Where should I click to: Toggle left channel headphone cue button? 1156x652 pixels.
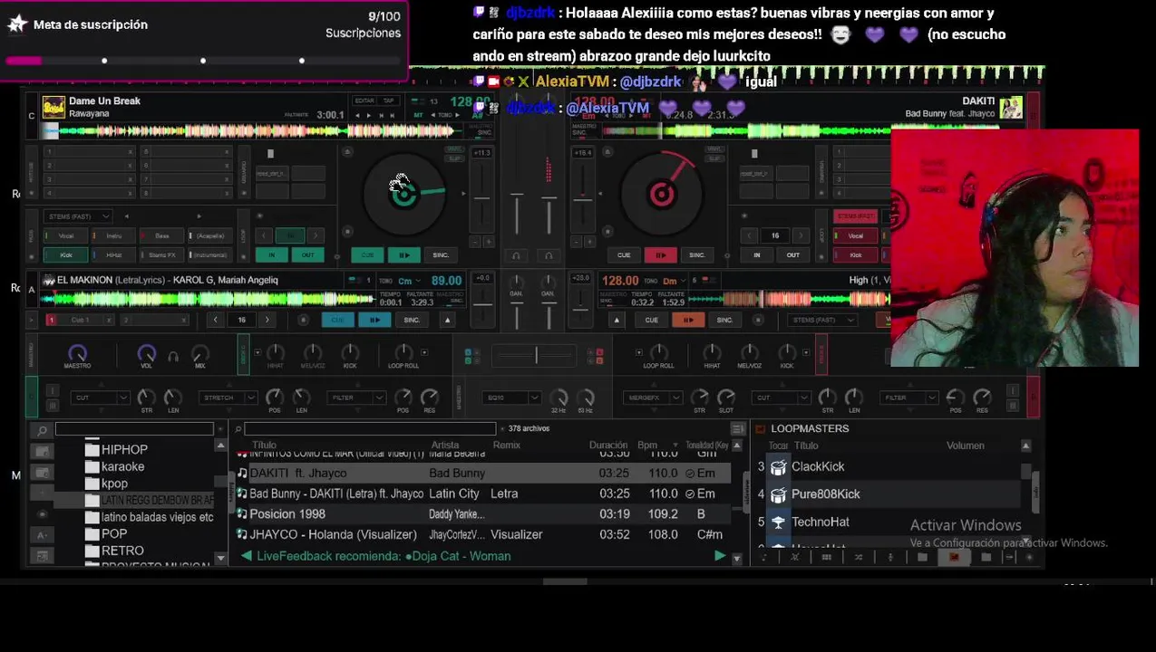click(516, 255)
